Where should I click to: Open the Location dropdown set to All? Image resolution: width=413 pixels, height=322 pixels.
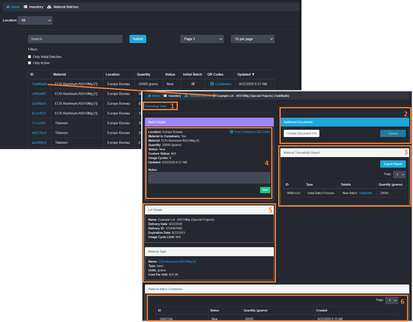point(35,20)
